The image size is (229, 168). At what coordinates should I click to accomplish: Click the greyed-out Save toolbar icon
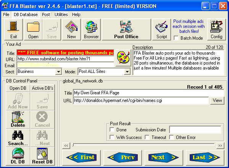[52, 29]
